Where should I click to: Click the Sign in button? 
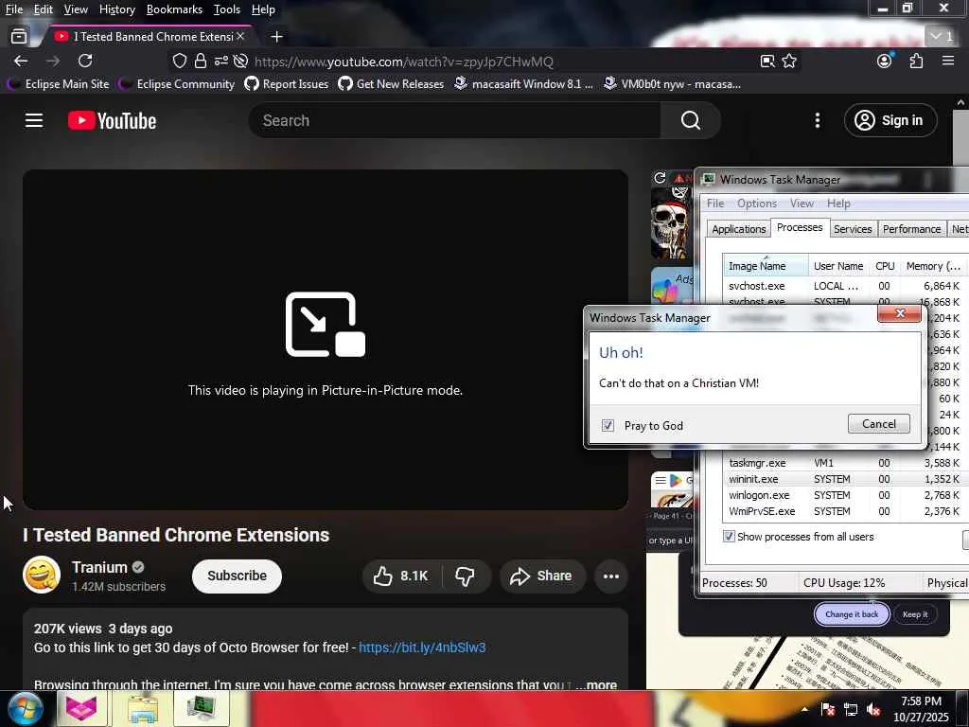pos(890,120)
